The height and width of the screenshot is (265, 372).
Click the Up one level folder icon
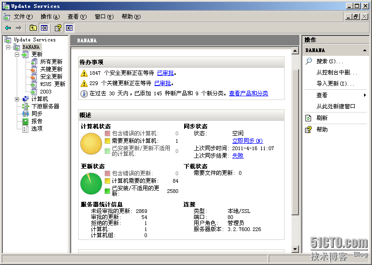33,28
